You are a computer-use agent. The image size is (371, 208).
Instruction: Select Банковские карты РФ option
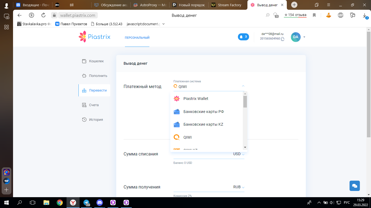click(x=207, y=112)
